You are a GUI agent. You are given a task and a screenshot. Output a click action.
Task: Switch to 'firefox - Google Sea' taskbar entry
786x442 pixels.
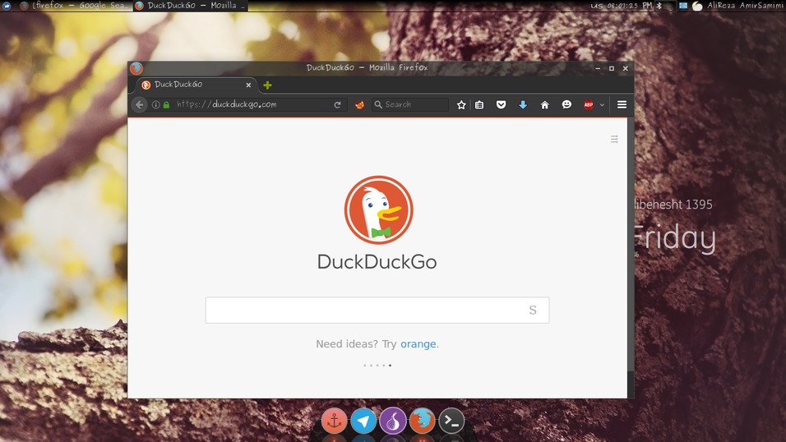(73, 6)
